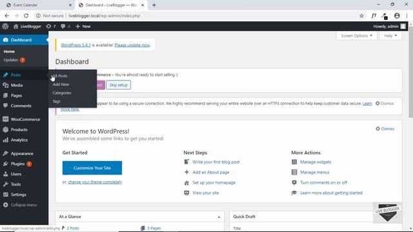Close the Event Calendar tab
Image resolution: width=413 pixels, height=232 pixels.
coord(70,5)
